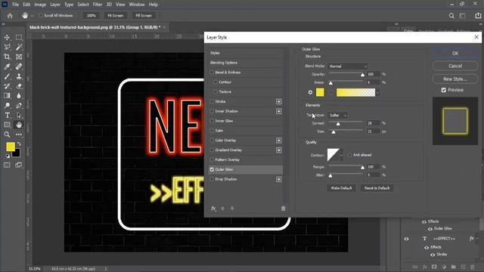Enable the Satin checkbox
The width and height of the screenshot is (484, 272).
click(x=212, y=131)
